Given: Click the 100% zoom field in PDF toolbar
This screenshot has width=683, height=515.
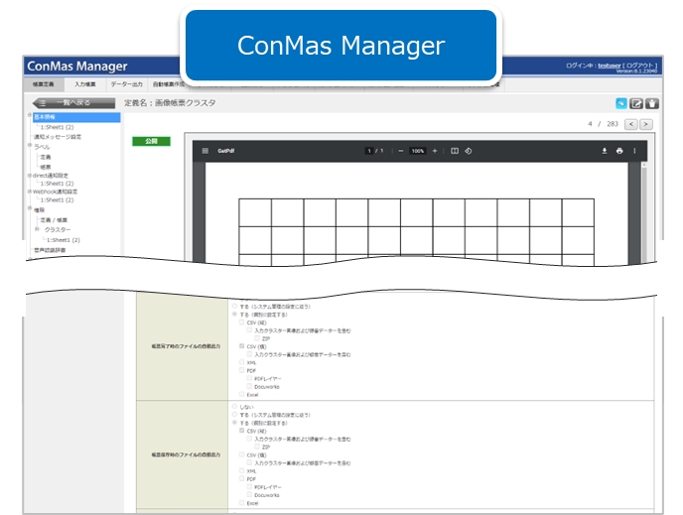Looking at the screenshot, I should (418, 151).
